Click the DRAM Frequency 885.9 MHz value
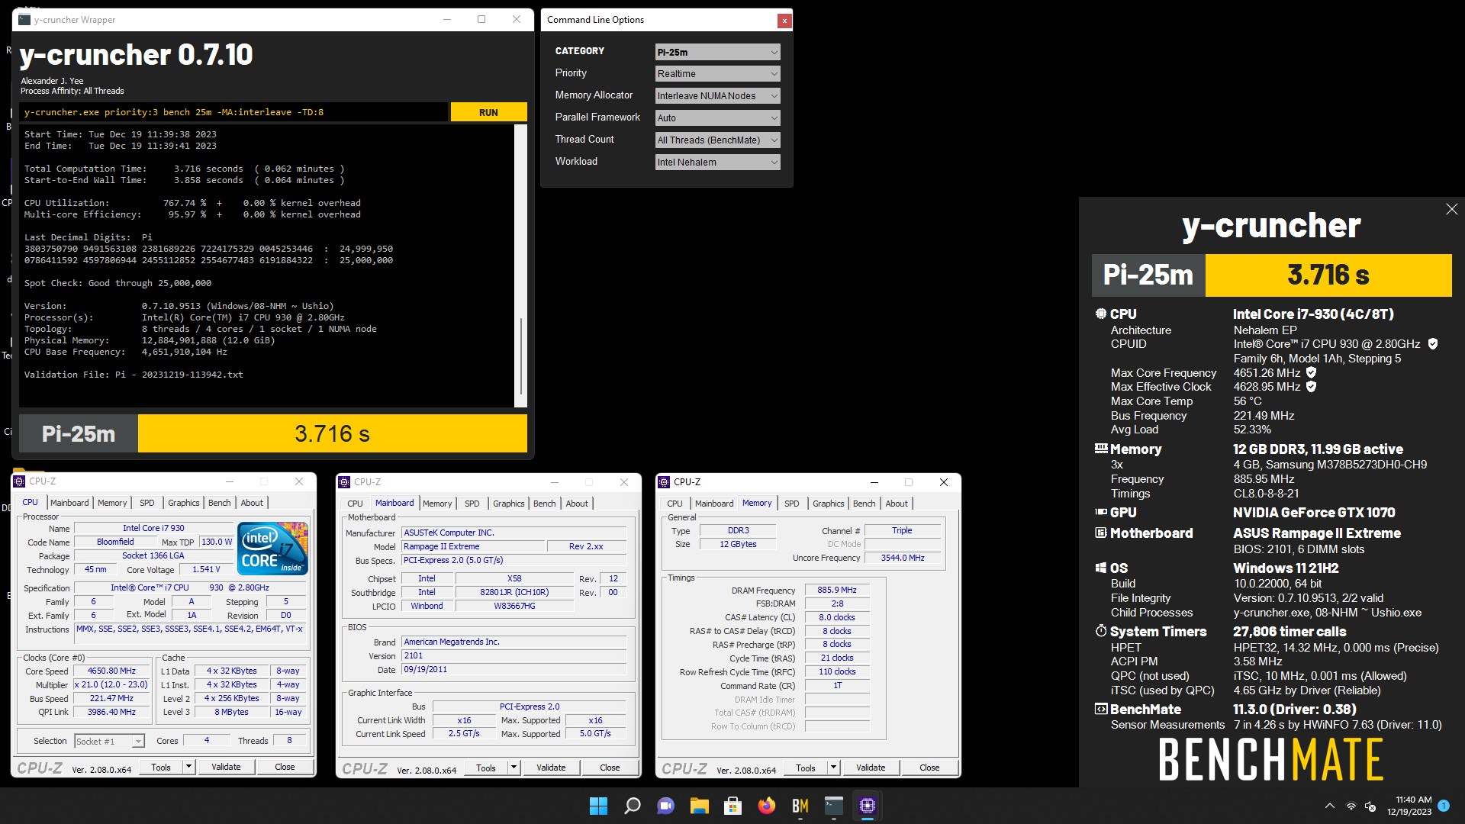Screen dimensions: 1465x824 (x=837, y=590)
